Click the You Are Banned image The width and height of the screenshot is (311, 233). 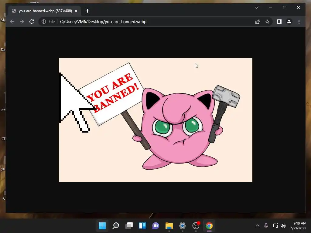[155, 120]
